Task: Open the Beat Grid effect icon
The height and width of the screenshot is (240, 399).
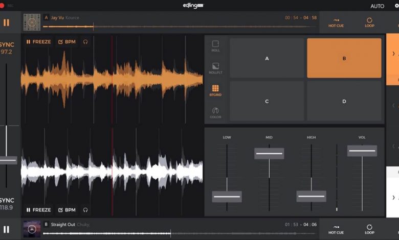Action: [x=215, y=91]
